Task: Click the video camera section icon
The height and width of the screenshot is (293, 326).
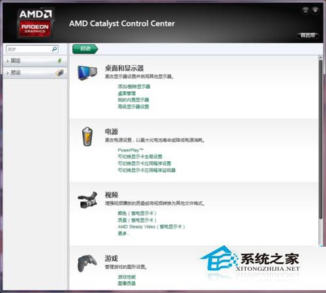Action: (87, 200)
